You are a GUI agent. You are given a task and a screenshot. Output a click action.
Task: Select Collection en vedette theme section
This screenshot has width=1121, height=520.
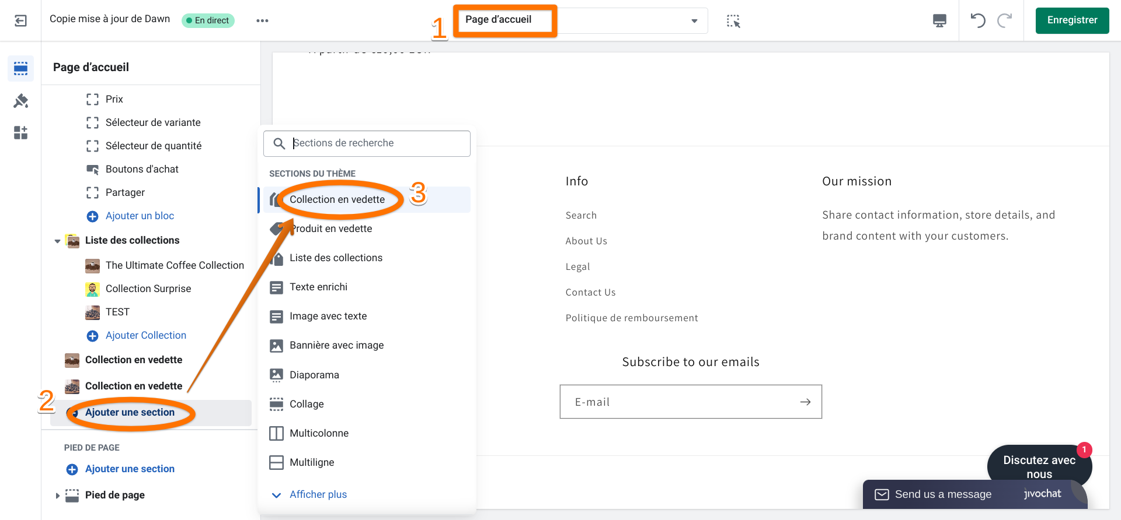[337, 199]
